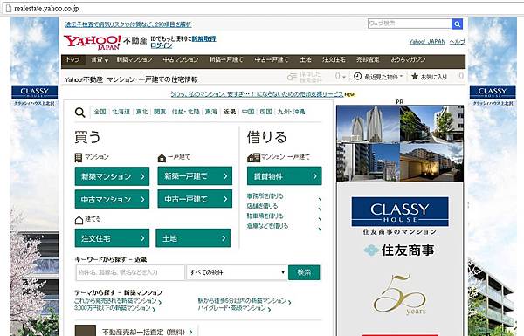Choose the 関東 region link

tap(160, 112)
